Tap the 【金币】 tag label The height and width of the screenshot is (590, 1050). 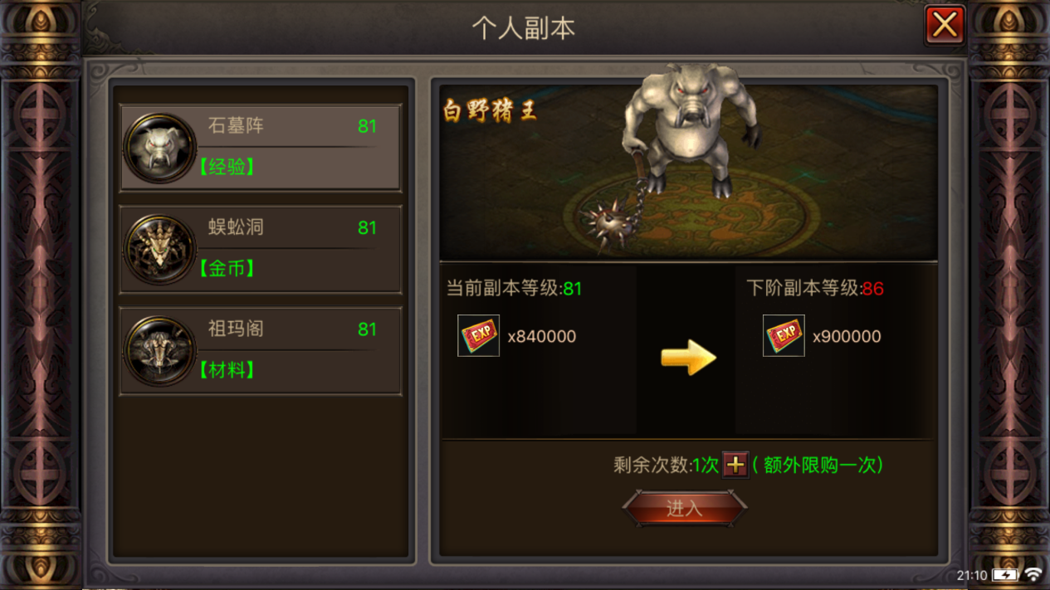click(x=226, y=268)
